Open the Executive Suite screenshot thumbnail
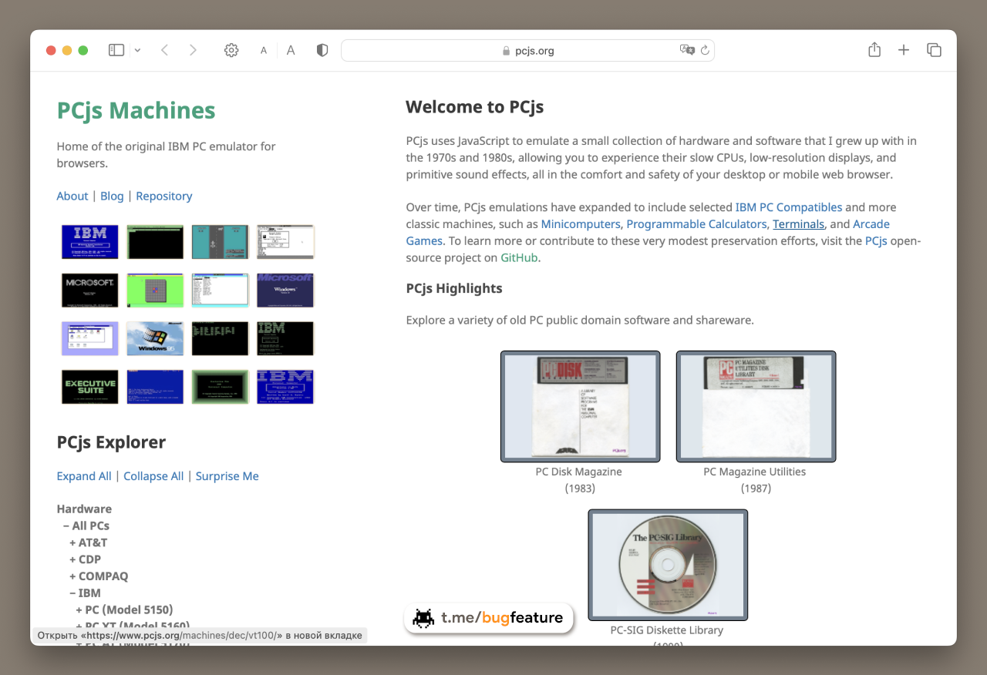 (90, 387)
